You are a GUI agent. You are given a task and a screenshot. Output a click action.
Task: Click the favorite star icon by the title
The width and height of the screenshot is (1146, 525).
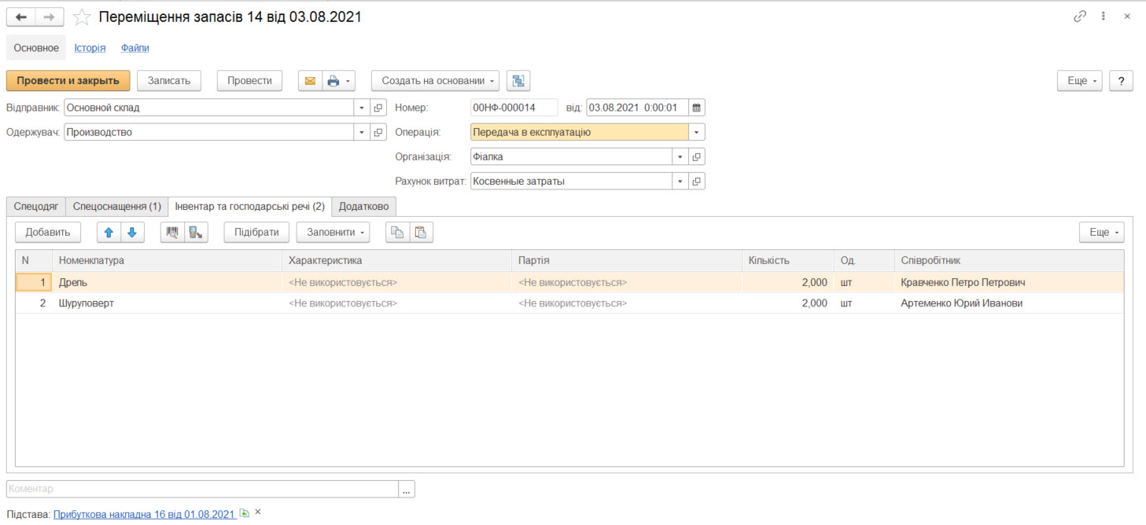click(x=82, y=17)
